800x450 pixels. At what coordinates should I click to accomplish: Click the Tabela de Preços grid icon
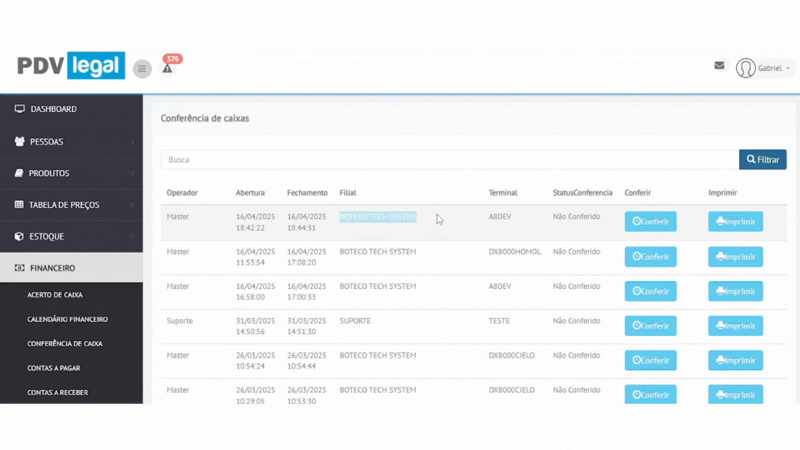[19, 205]
